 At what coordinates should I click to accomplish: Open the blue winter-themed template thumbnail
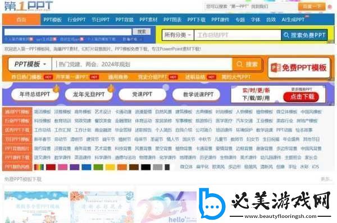(x=36, y=207)
